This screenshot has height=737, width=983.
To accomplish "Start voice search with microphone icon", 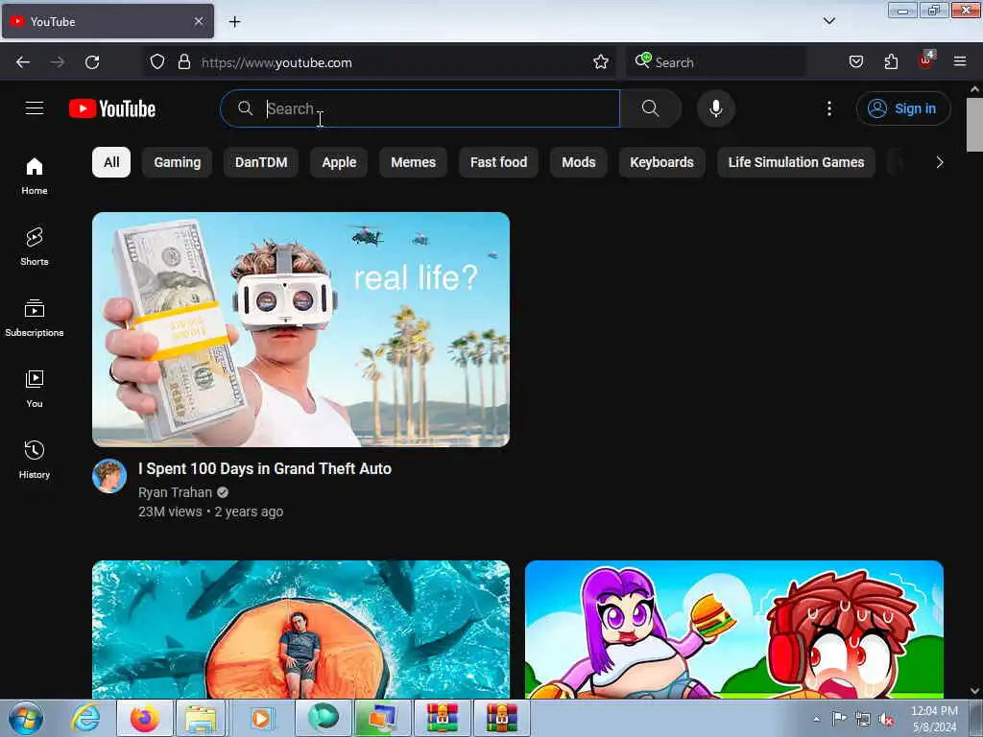I will 715,108.
